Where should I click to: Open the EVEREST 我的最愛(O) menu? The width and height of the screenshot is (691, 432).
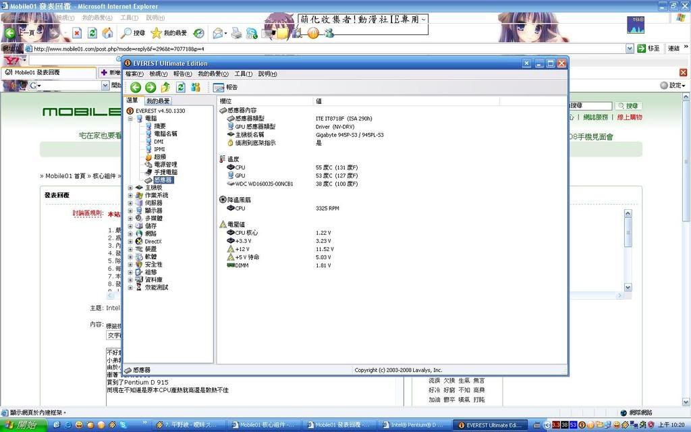click(213, 74)
